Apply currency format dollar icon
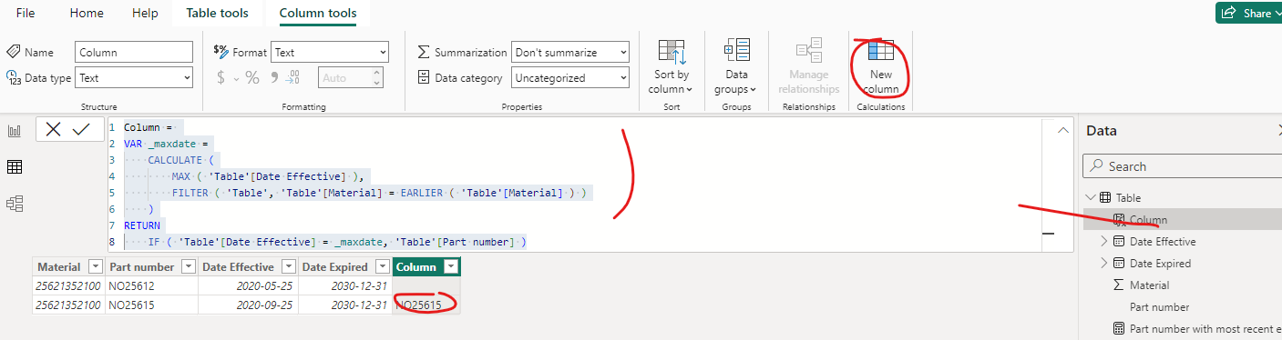 [x=221, y=78]
